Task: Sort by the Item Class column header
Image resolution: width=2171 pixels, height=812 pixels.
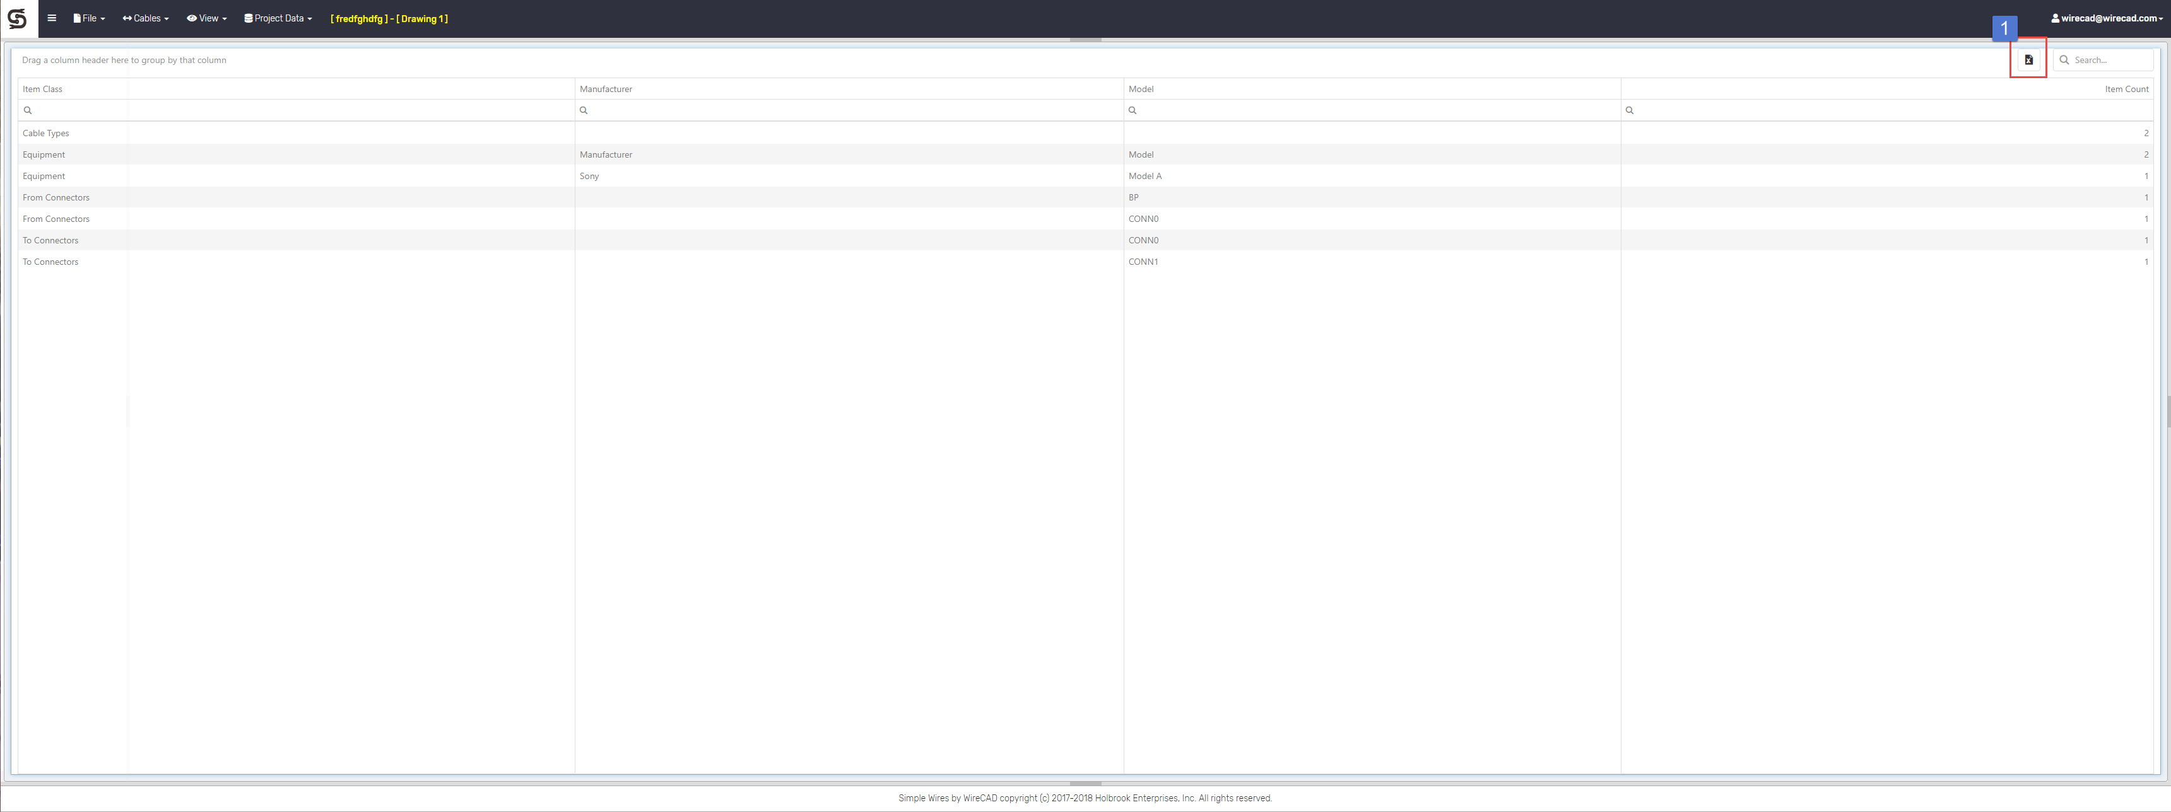Action: tap(42, 88)
